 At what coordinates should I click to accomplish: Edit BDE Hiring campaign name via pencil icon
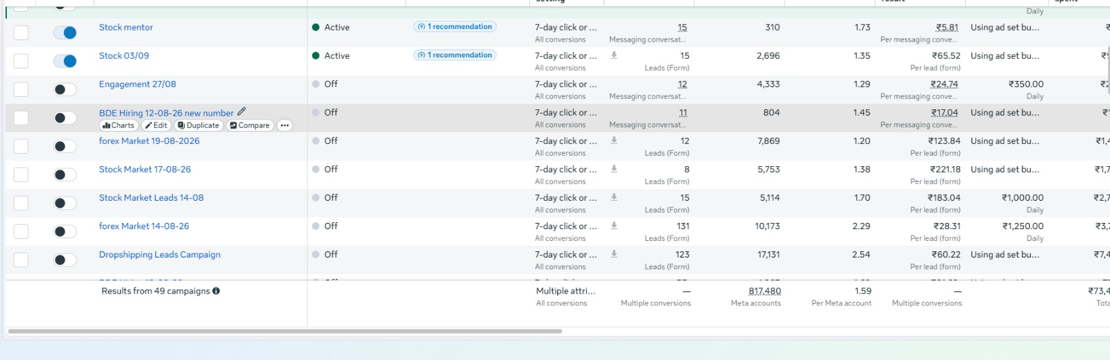(x=241, y=111)
